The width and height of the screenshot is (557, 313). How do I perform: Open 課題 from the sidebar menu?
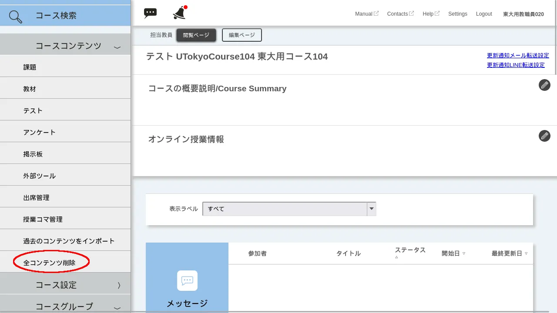29,67
